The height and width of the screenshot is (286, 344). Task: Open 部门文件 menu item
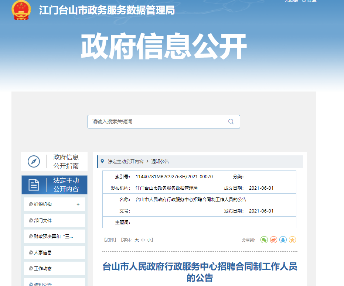pyautogui.click(x=54, y=220)
